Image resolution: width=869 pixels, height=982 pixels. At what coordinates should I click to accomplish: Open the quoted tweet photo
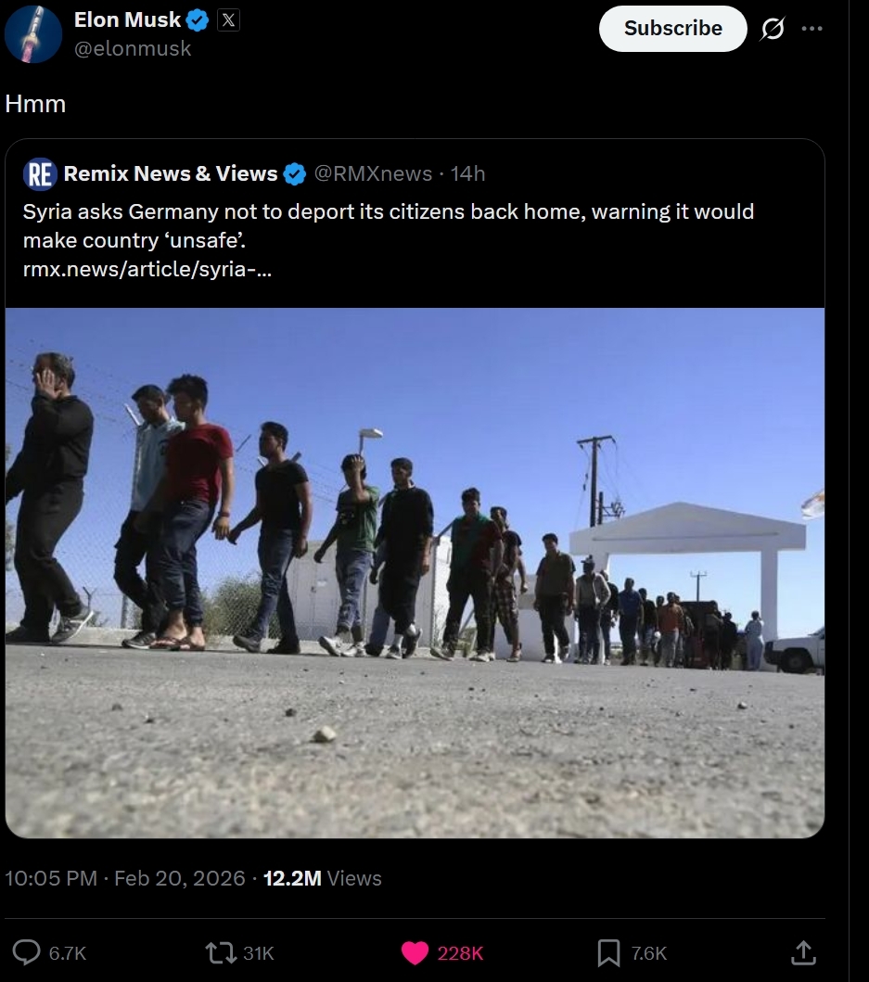(x=415, y=572)
